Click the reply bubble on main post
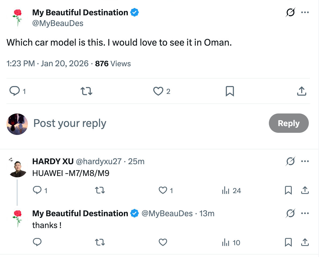Image resolution: width=319 pixels, height=257 pixels. (14, 91)
